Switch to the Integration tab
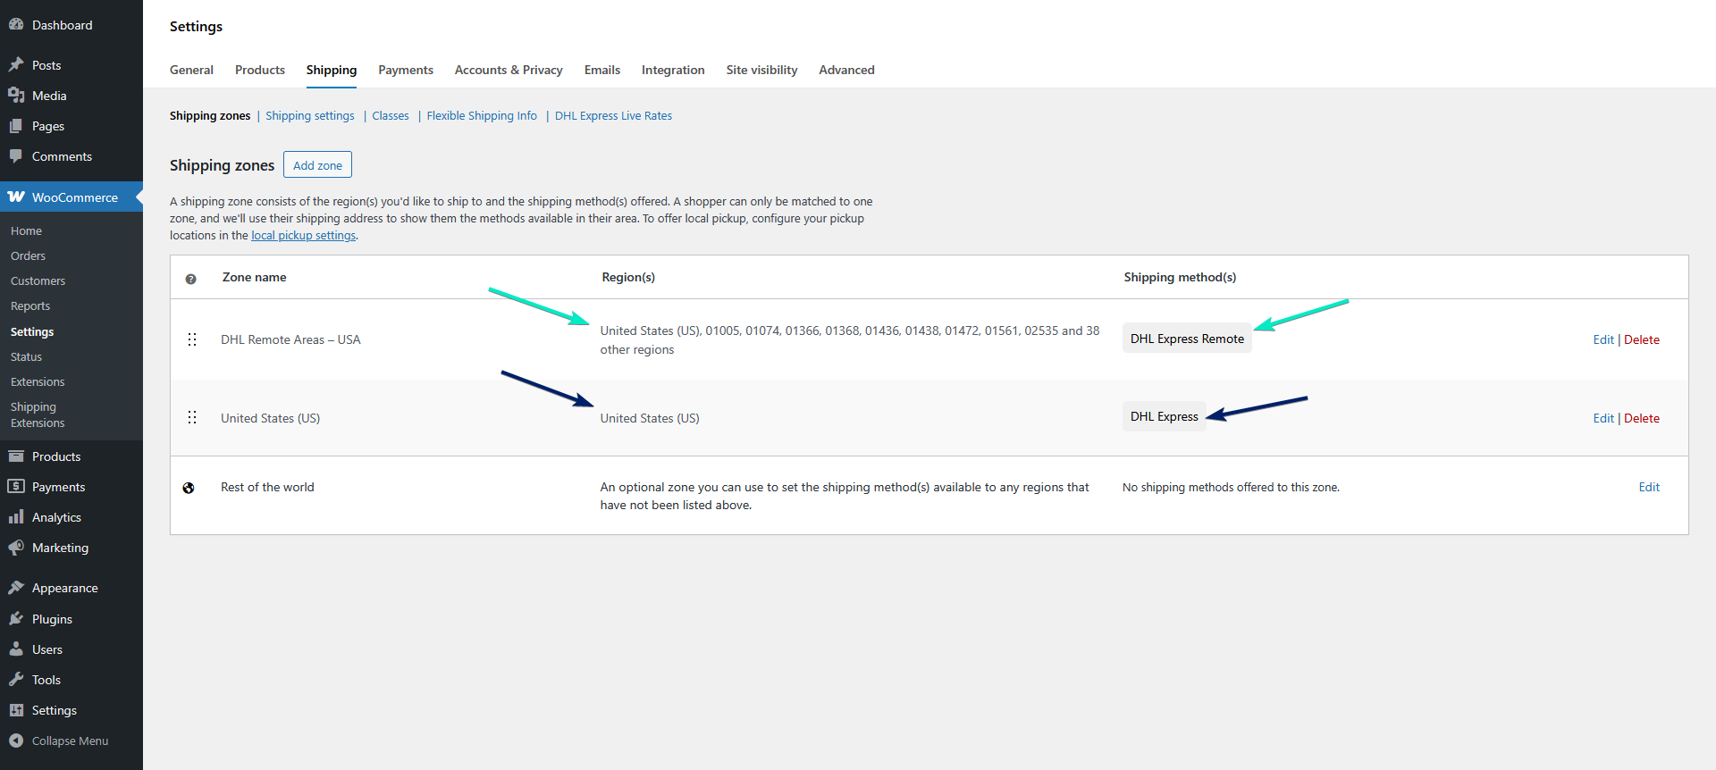 673,70
